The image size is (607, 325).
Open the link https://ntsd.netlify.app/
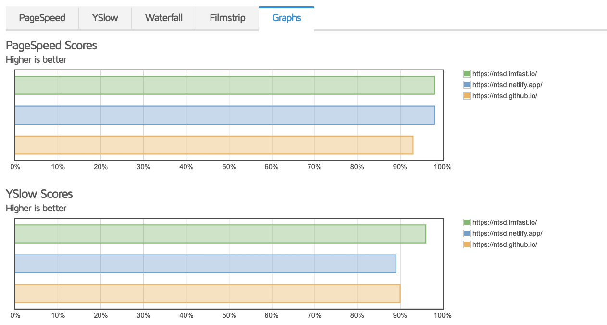pos(507,84)
